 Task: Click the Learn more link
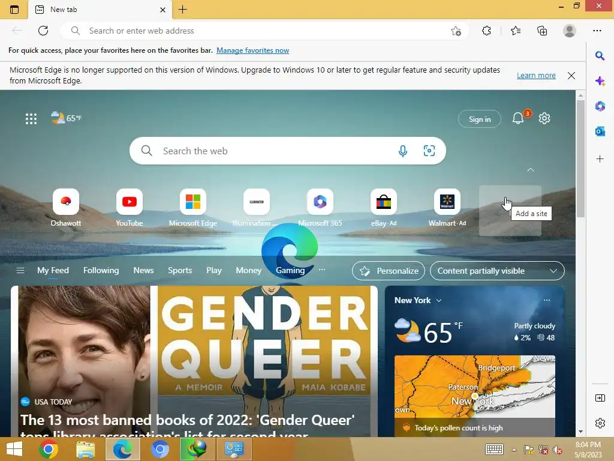pyautogui.click(x=536, y=75)
